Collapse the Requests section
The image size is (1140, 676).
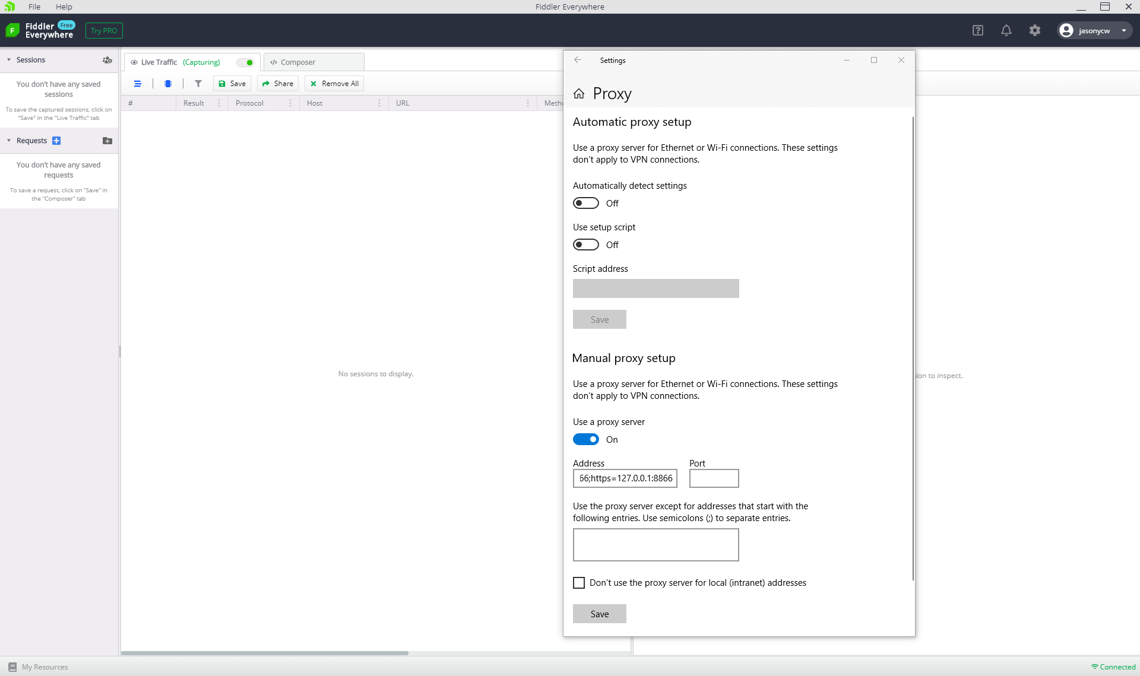click(x=9, y=141)
